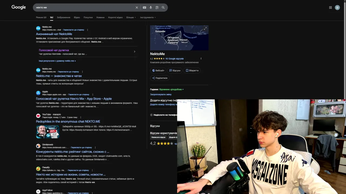Open the Голосовой чат рулетка sitelink arrow
This screenshot has height=194, width=346.
[x=134, y=52]
